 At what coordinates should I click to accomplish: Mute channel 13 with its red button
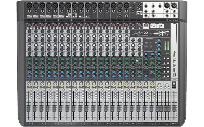106,88
